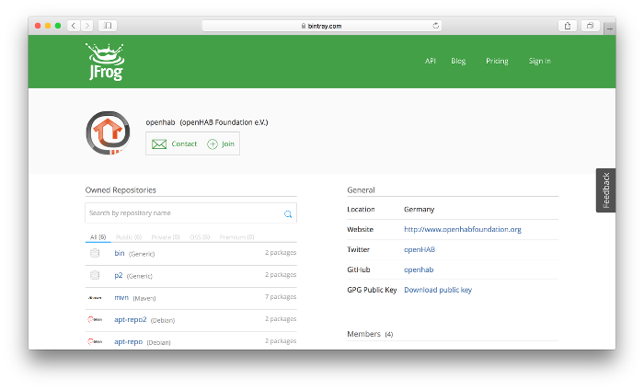Click the openHAB organization avatar

point(108,133)
